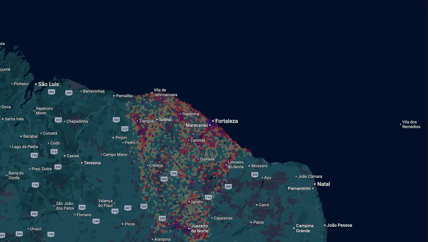This screenshot has height=242, width=428.
Task: Click the Quixadá map label
Action: coord(207,159)
